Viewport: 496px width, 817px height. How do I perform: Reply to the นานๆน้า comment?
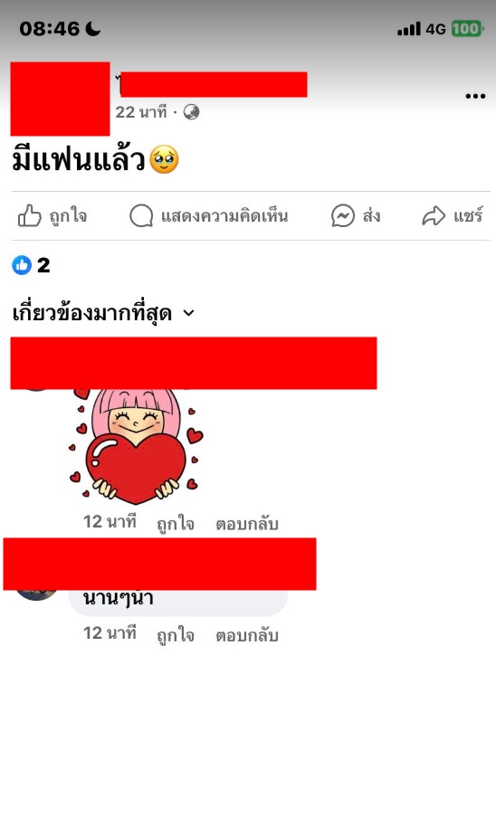coord(247,634)
